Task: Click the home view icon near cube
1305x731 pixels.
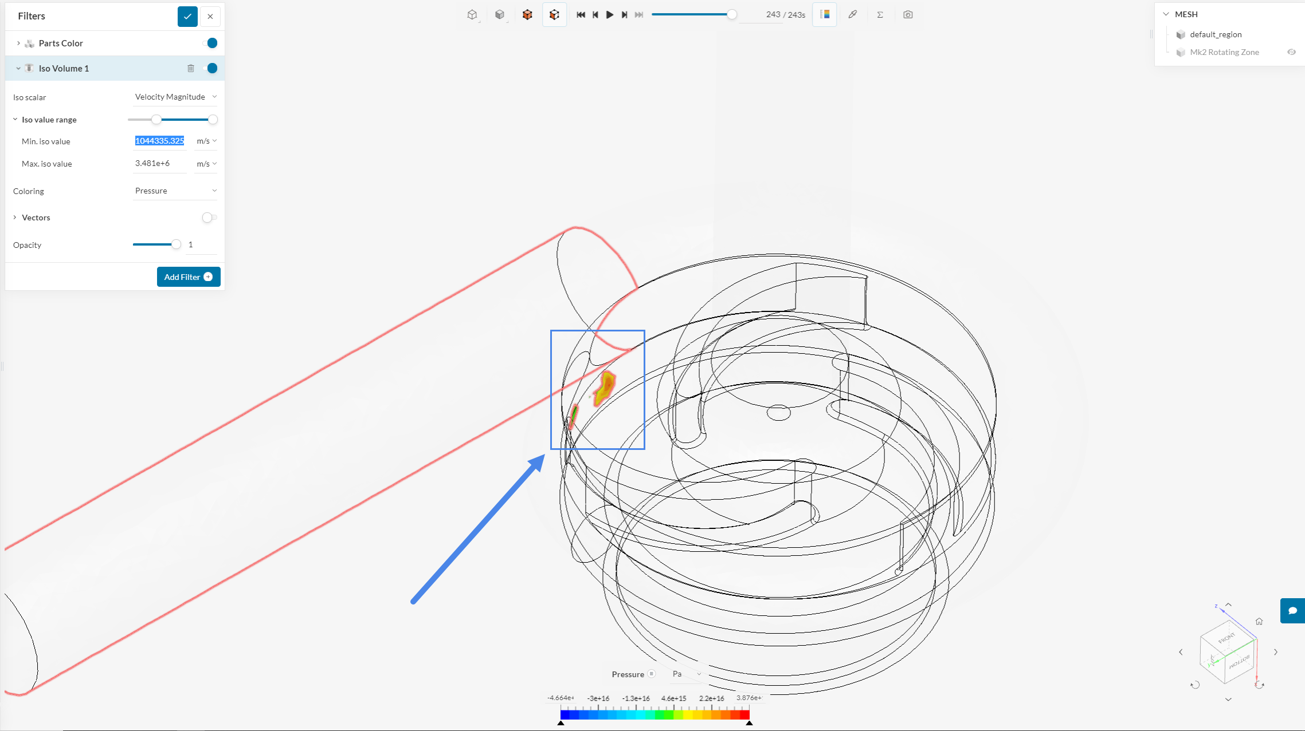Action: [x=1259, y=621]
